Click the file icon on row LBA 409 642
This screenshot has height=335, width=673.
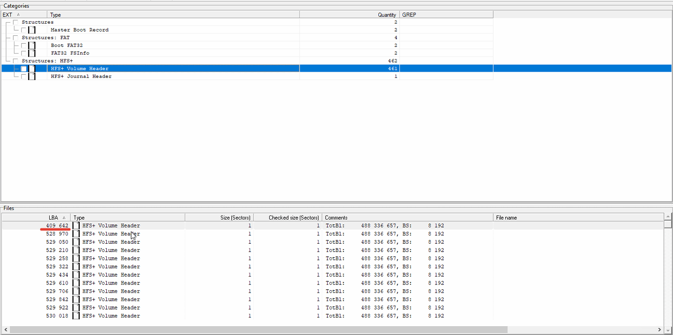click(76, 225)
